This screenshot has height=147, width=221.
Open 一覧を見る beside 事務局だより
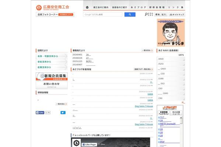(x=147, y=50)
